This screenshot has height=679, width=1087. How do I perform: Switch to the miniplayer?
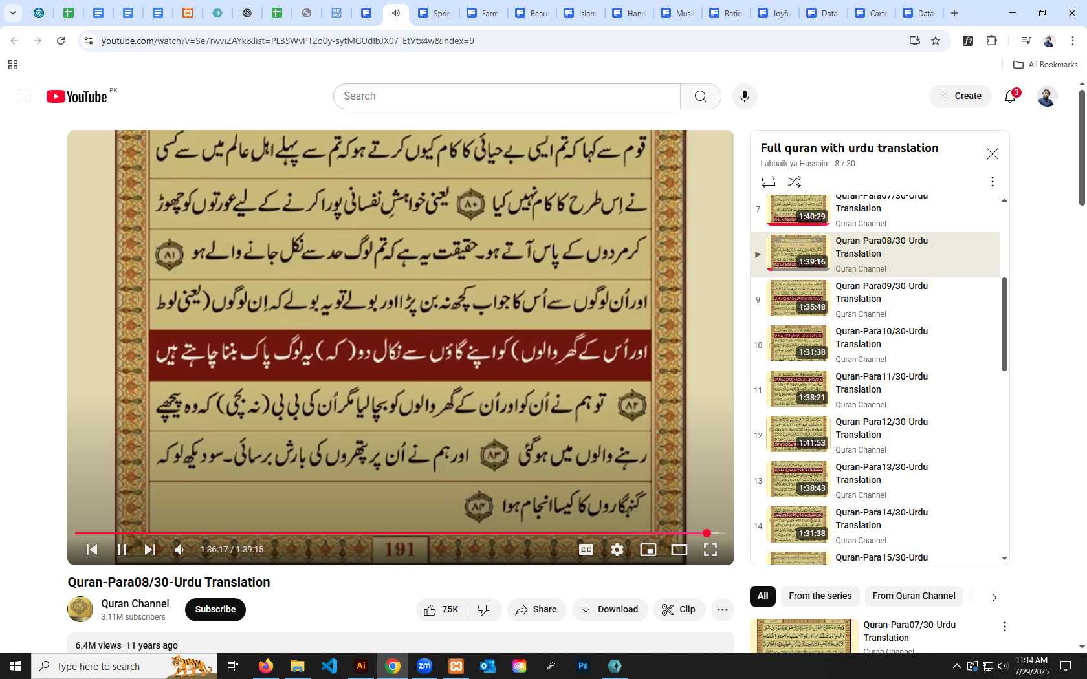coord(648,550)
